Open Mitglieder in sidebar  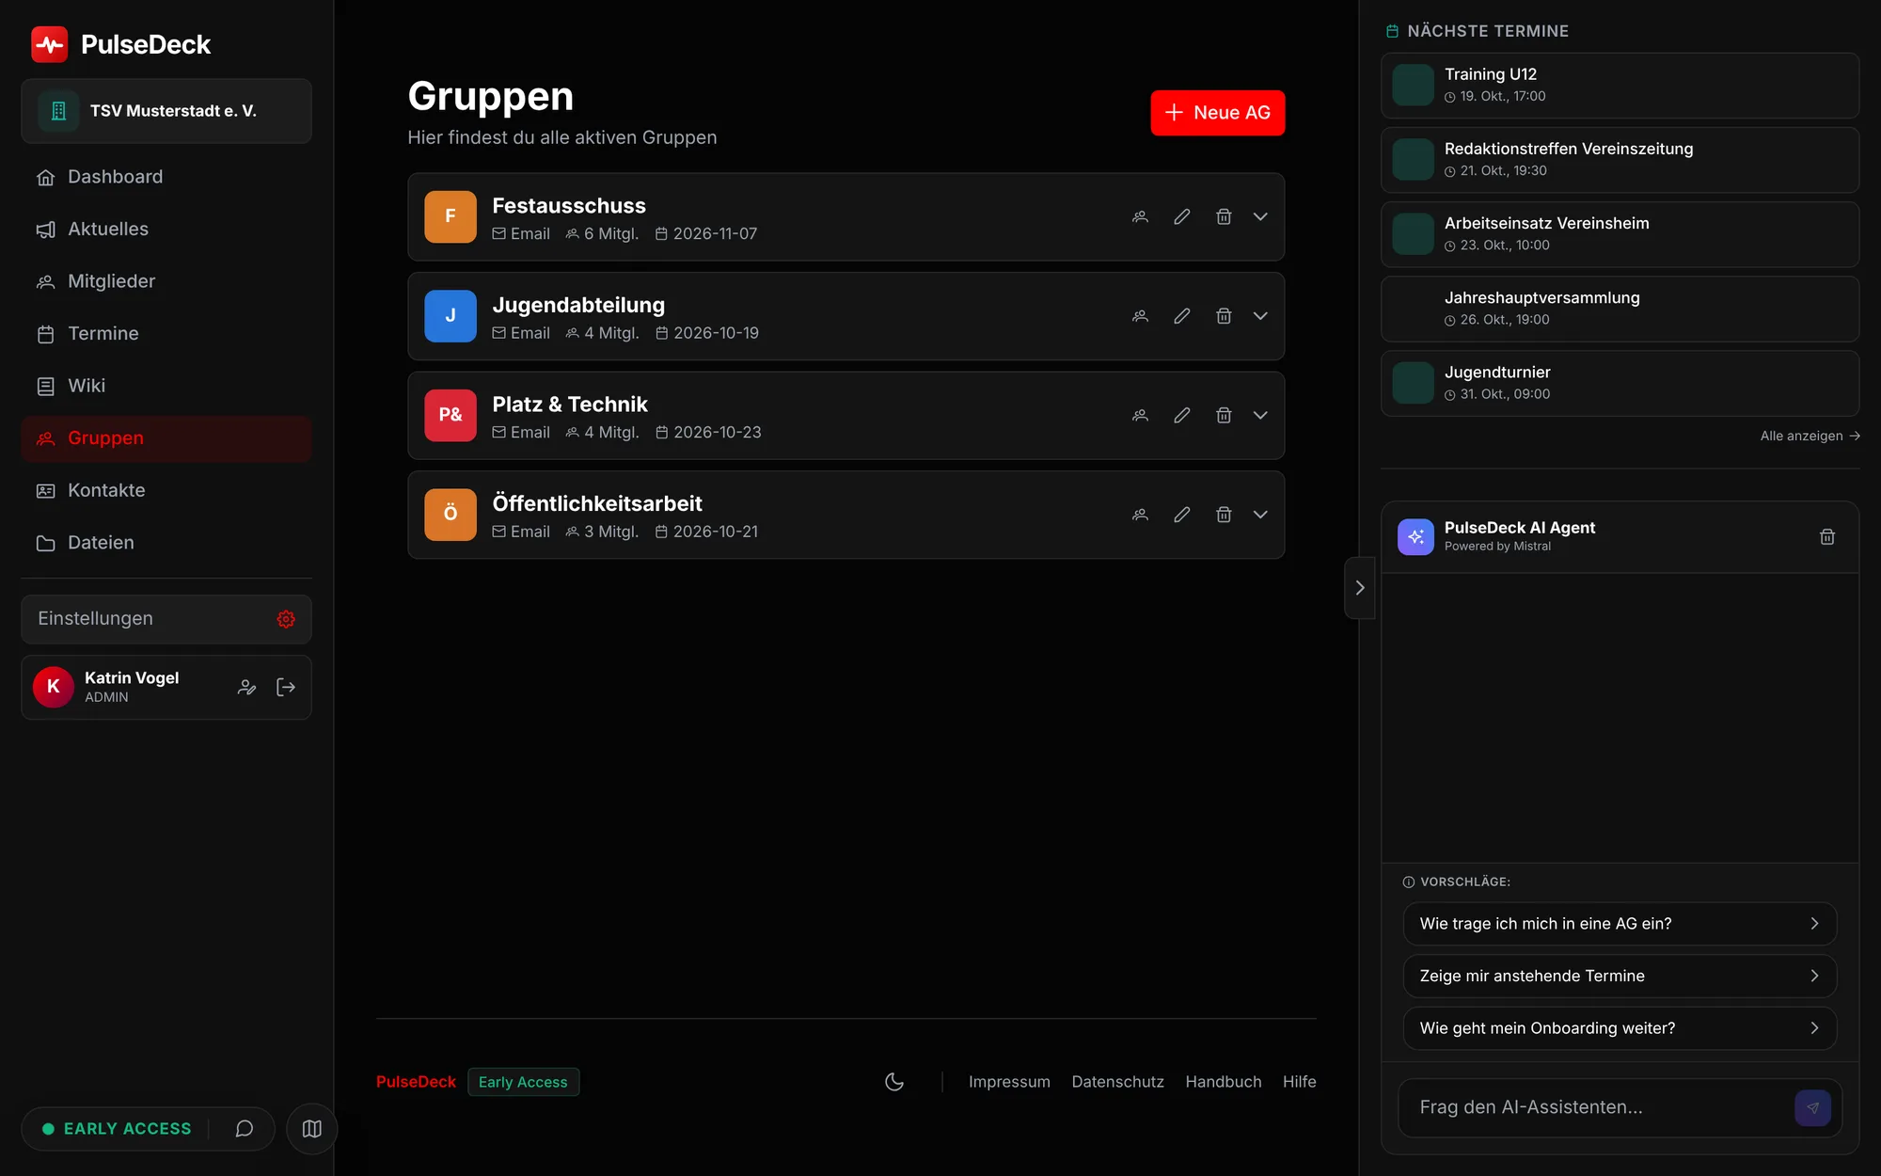point(166,281)
